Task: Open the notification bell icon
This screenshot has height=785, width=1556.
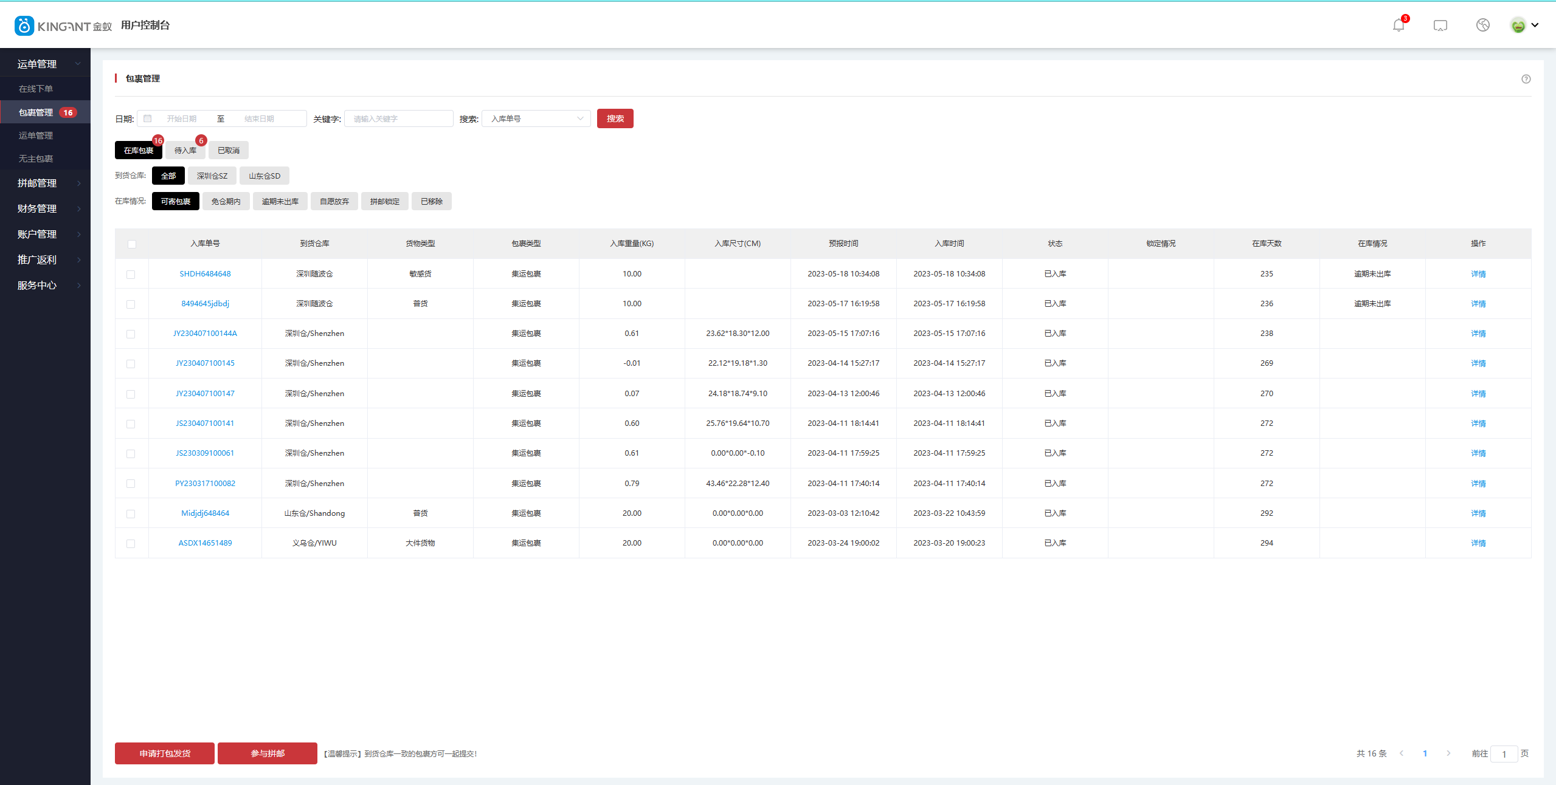Action: (x=1398, y=26)
